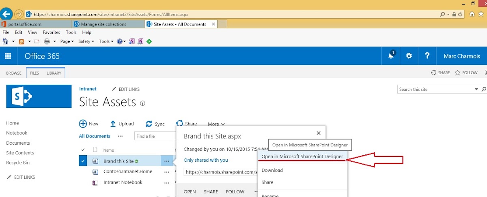Open ellipsis menu for Intranet Notebook
This screenshot has width=487, height=197.
click(x=167, y=182)
